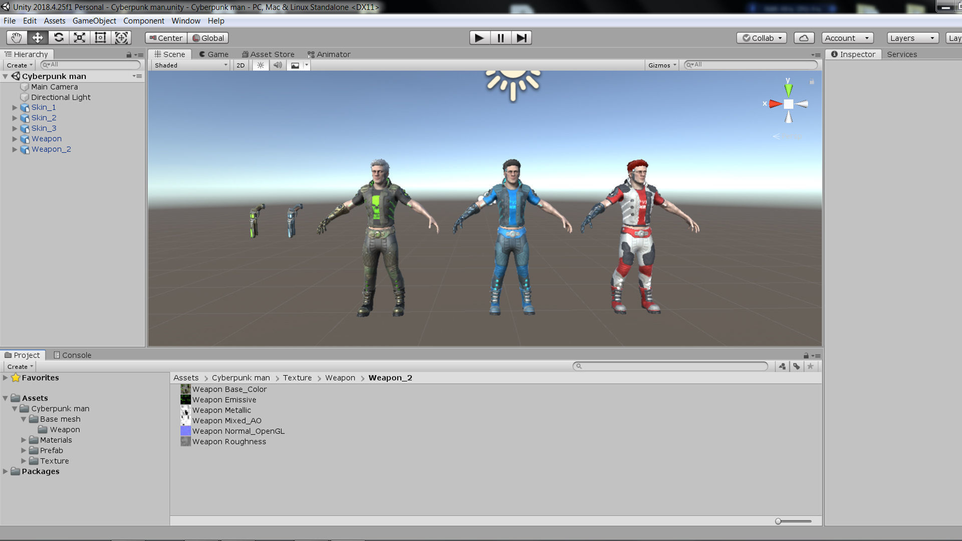Switch to the Animator tab
Image resolution: width=962 pixels, height=541 pixels.
[x=329, y=54]
